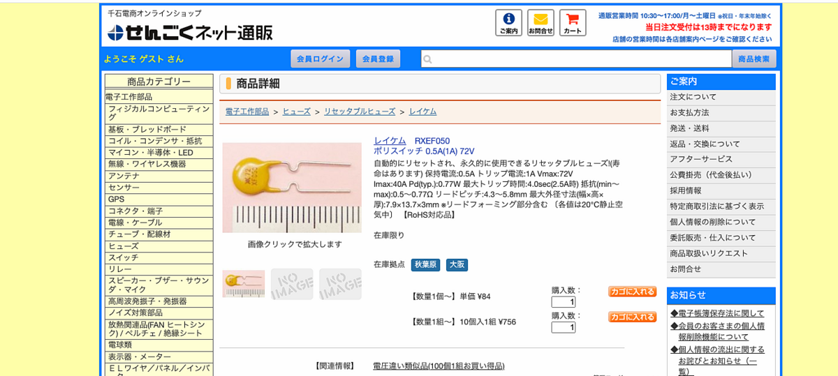The width and height of the screenshot is (838, 376).
Task: Open スピーカー・ブザー・サウンダ・マイク category
Action: pos(159,285)
